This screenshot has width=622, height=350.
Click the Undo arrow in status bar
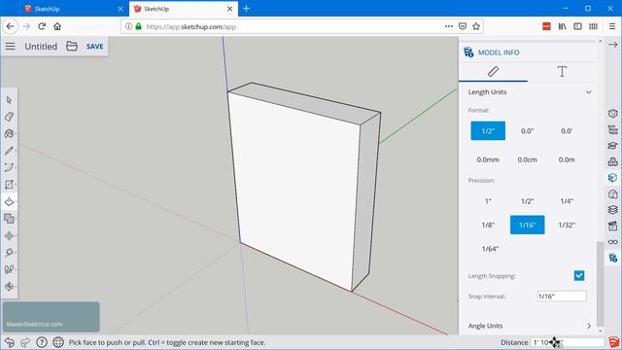[9, 342]
